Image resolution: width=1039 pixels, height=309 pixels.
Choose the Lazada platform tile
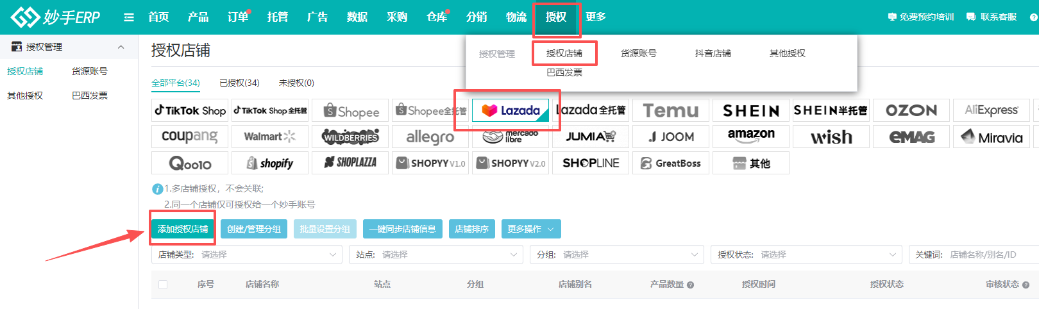coord(511,110)
